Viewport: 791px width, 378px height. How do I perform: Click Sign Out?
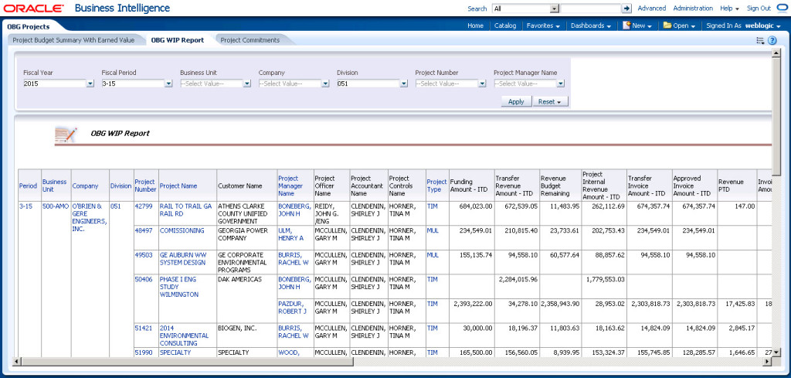(759, 9)
